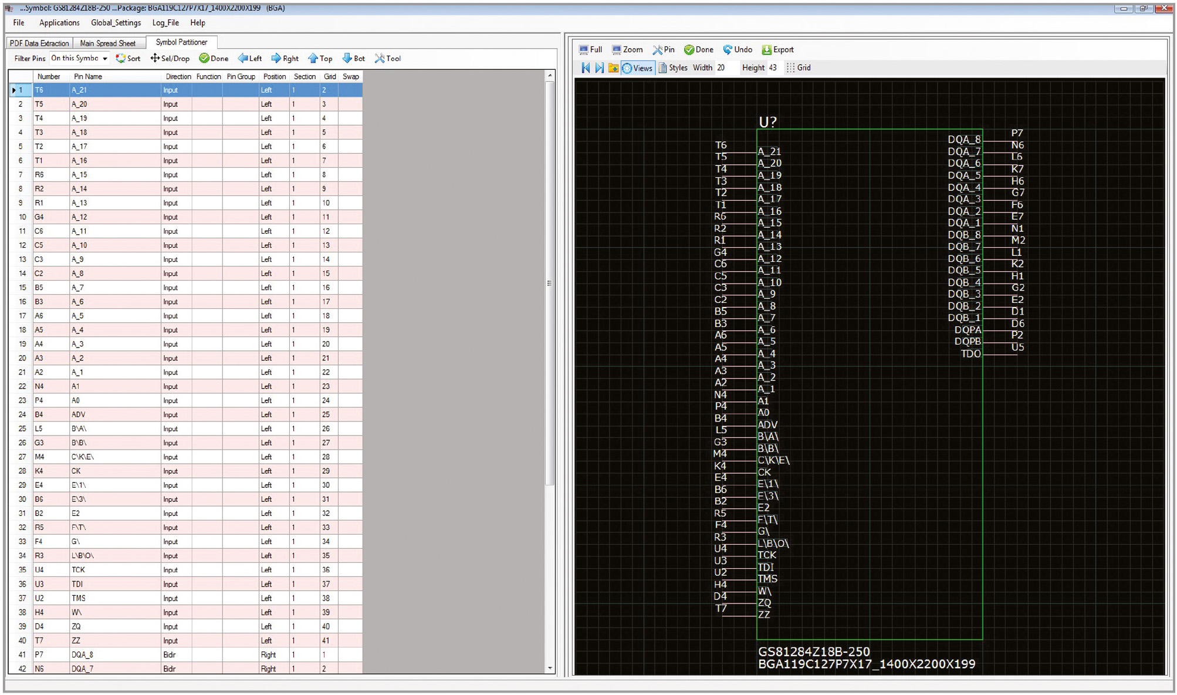This screenshot has height=695, width=1177.
Task: Select pin name cell ZZ
Action: [115, 640]
